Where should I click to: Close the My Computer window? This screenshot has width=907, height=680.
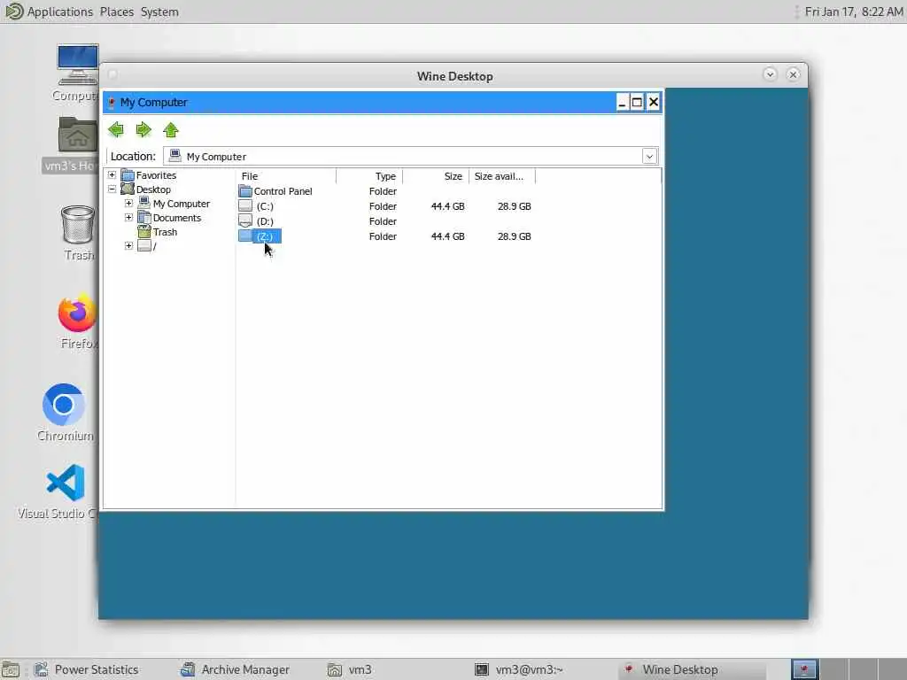coord(653,103)
